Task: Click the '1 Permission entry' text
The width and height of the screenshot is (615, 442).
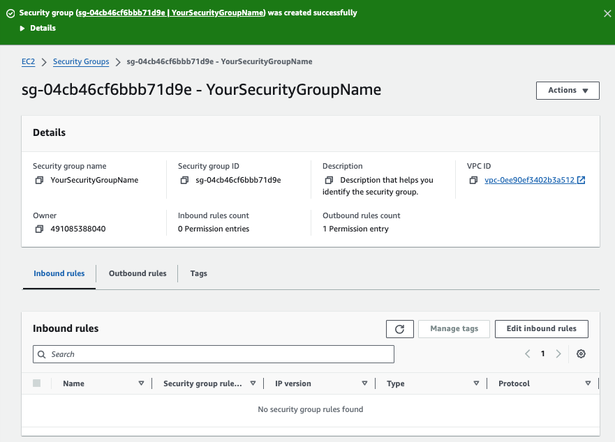Action: pyautogui.click(x=355, y=229)
